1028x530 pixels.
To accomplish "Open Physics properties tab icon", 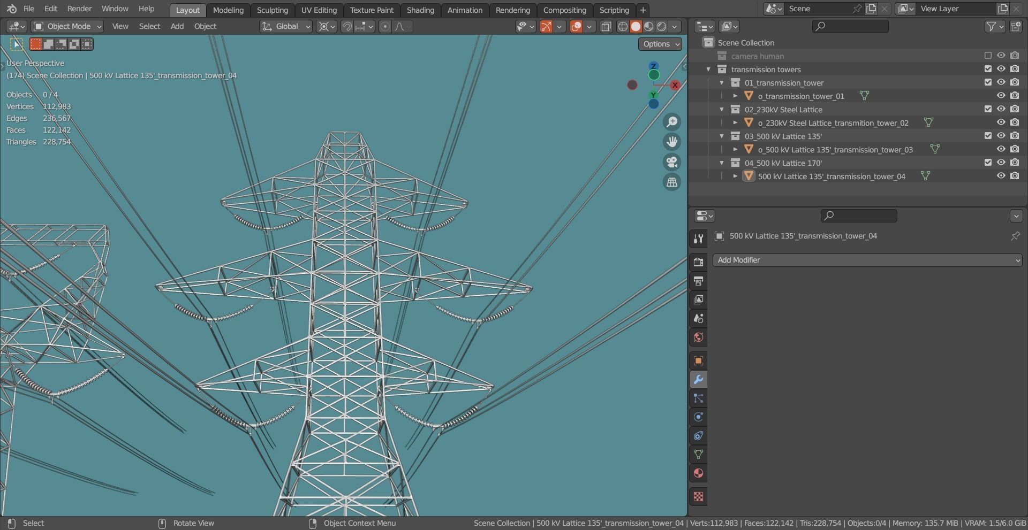I will tap(698, 417).
